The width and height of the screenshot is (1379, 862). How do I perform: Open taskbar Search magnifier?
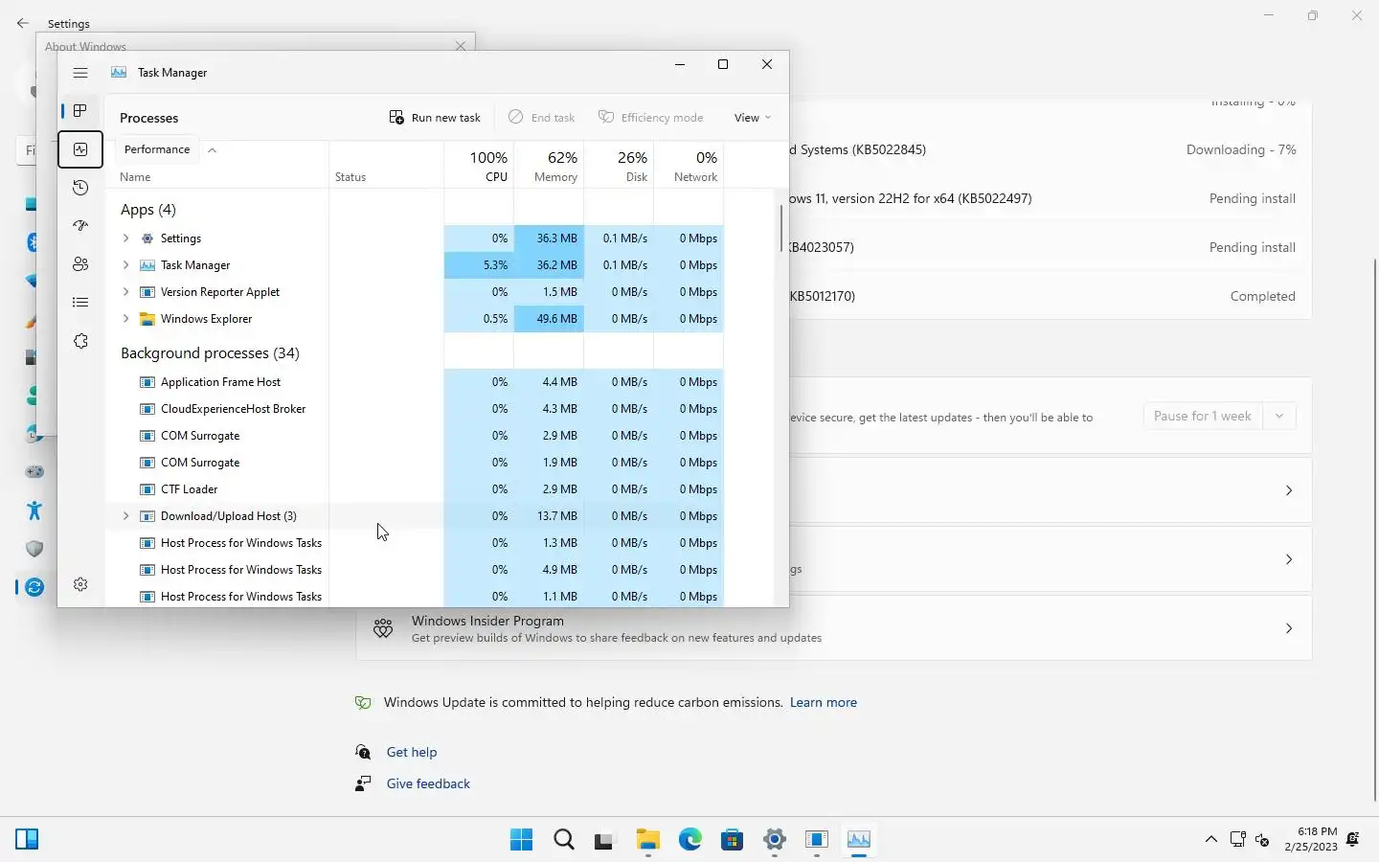coord(564,840)
